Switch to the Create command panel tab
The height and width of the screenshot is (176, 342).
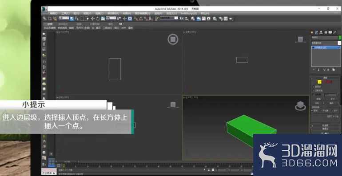312,32
